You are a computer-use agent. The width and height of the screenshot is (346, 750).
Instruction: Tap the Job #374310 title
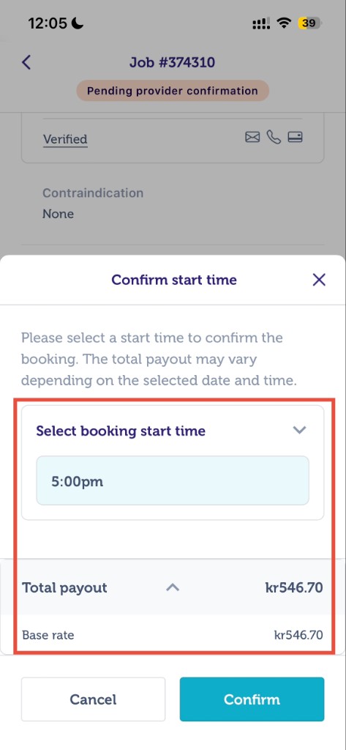(x=172, y=62)
